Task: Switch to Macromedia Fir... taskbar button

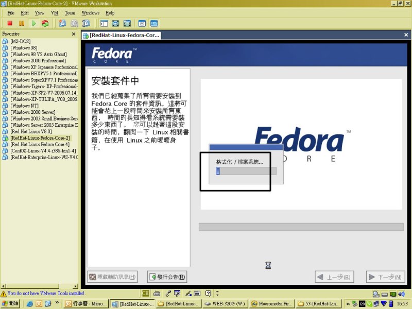Action: (272, 304)
